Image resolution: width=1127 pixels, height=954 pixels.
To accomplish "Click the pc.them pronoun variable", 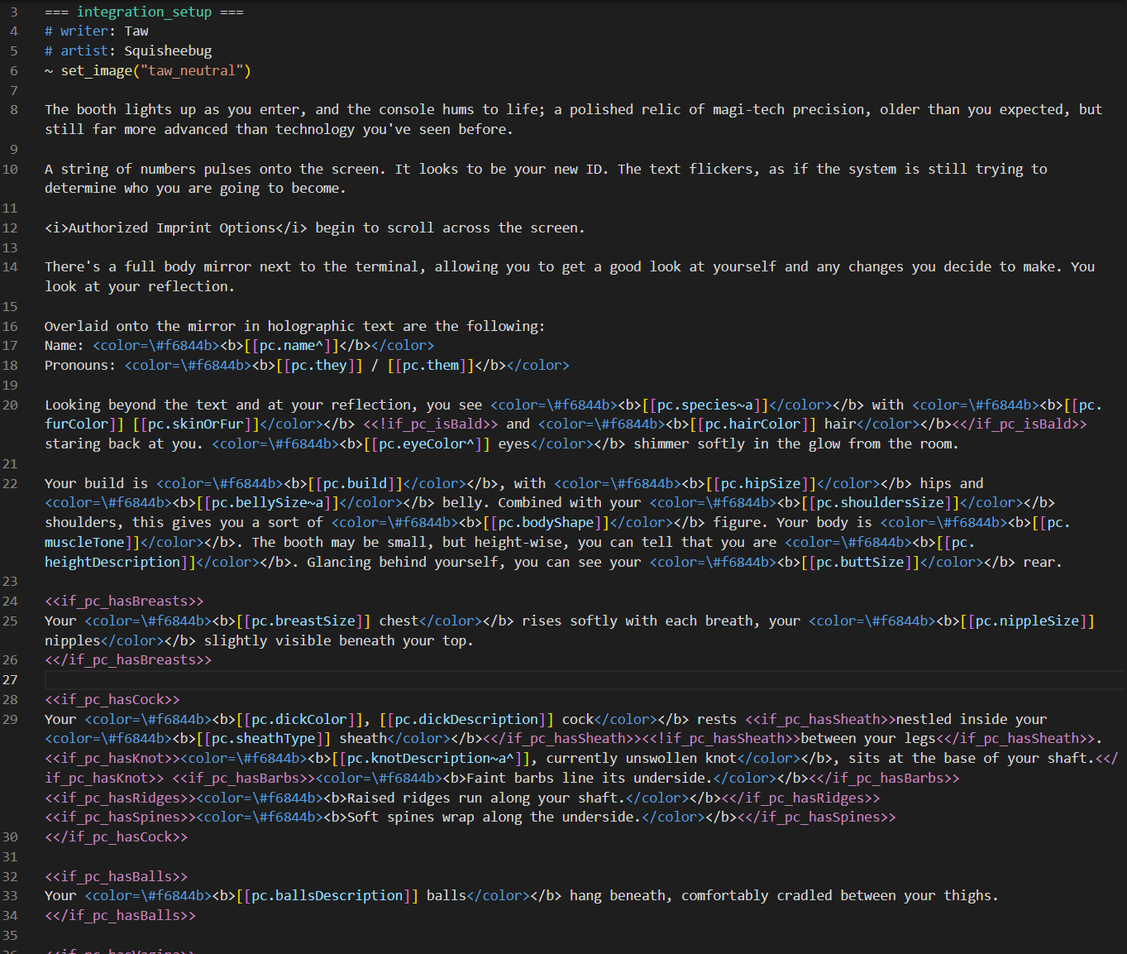I will tap(430, 366).
